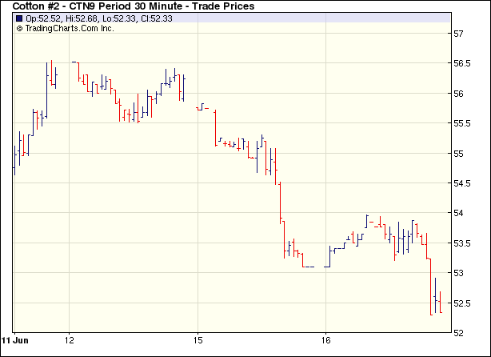Viewport: 491px width, 357px height.
Task: Click the blue legend square beside Op:52.52
Action: 19,18
